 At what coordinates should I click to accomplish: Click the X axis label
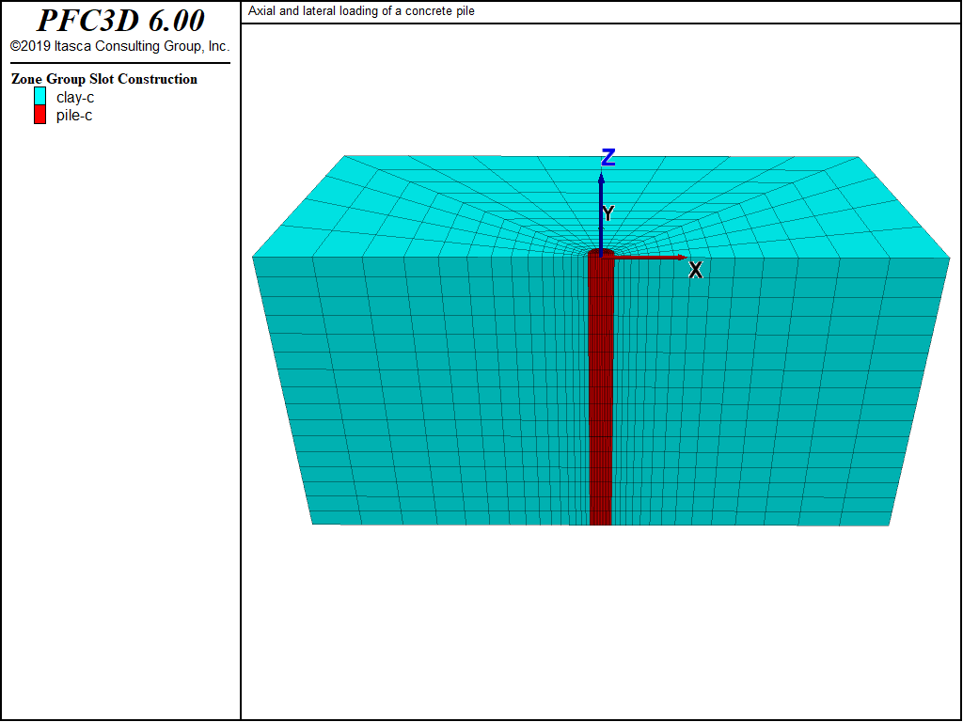point(695,270)
